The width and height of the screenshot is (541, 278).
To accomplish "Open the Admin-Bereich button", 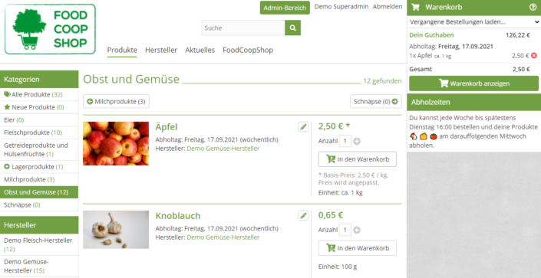I will 285,8.
